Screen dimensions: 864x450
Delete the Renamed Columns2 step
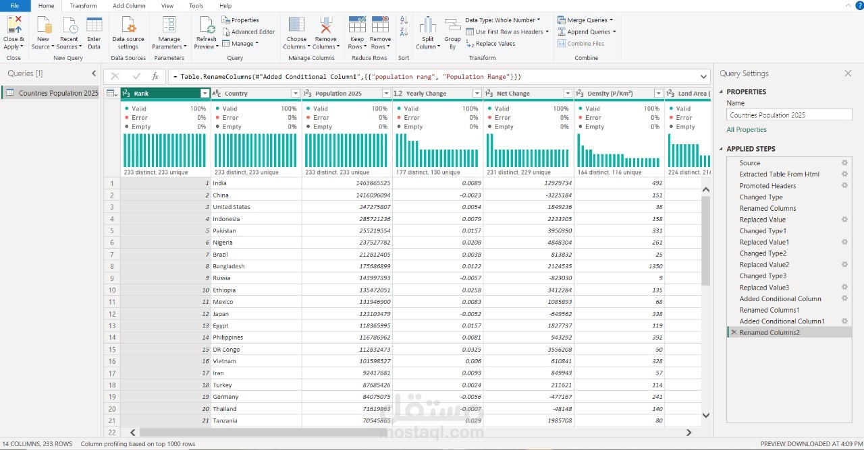pyautogui.click(x=734, y=333)
